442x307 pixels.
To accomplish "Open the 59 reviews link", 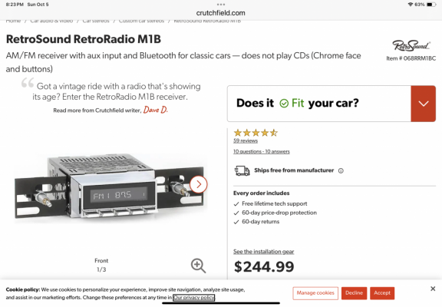I will [246, 140].
